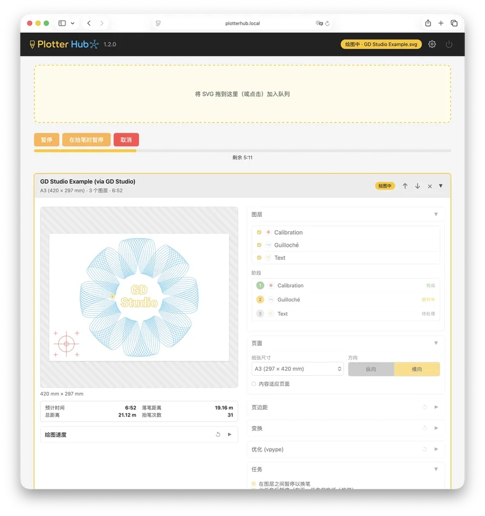485x516 pixels.
Task: Move job down with the down arrow
Action: click(x=417, y=186)
